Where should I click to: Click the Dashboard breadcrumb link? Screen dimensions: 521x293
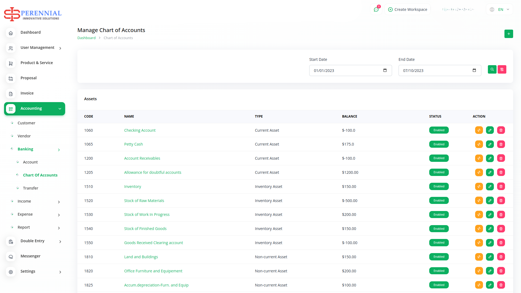point(86,38)
